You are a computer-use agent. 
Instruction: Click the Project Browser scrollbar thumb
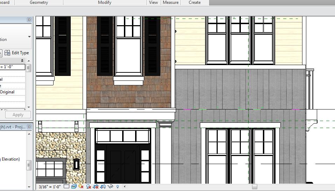[29, 165]
